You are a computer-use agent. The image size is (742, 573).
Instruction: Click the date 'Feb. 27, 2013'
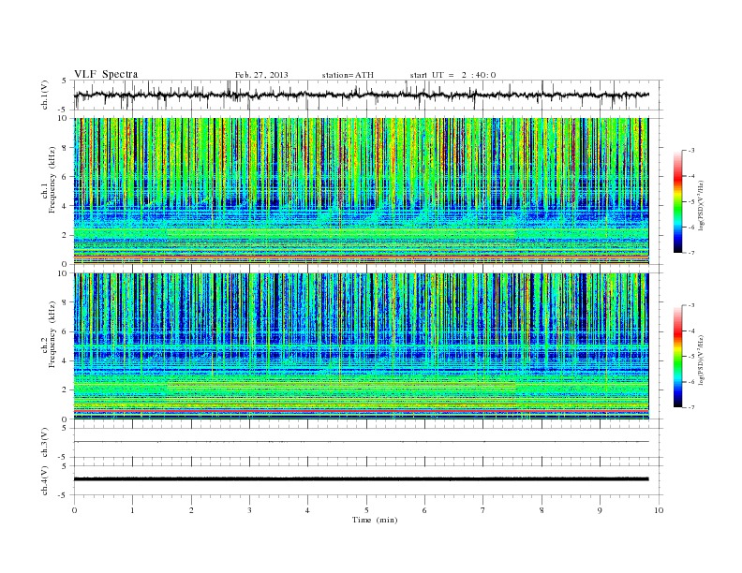pyautogui.click(x=261, y=75)
